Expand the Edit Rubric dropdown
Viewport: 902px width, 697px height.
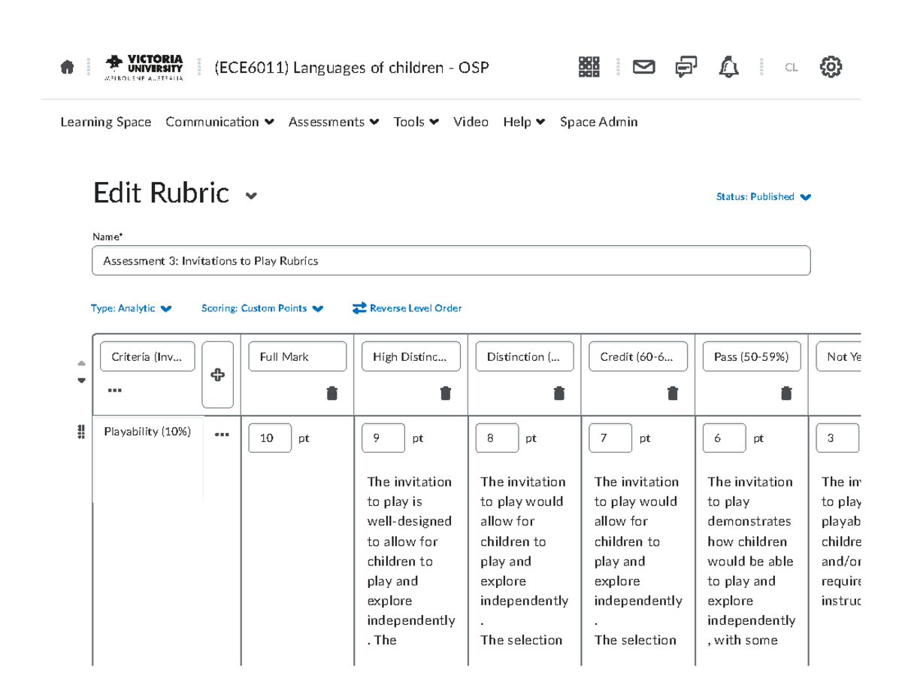pyautogui.click(x=251, y=196)
